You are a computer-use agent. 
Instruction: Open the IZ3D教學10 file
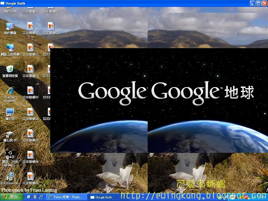[x=51, y=10]
